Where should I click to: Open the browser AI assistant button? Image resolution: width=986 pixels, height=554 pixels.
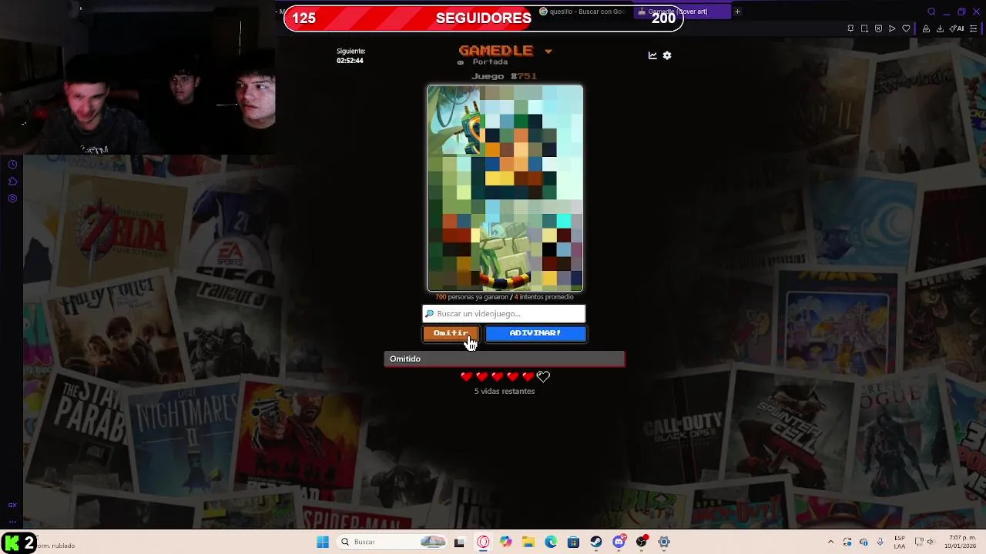pos(957,28)
